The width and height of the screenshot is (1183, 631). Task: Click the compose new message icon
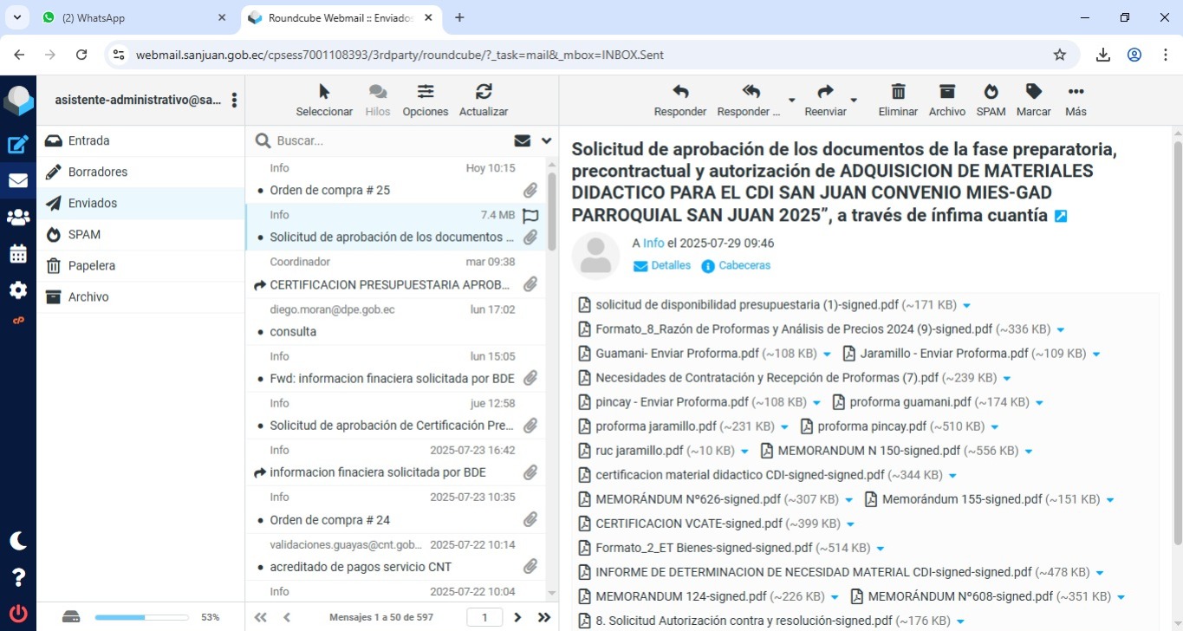point(18,145)
